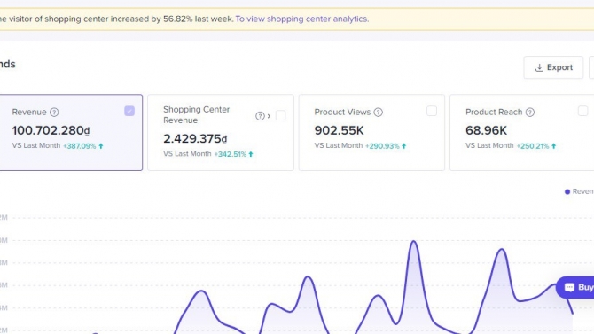The height and width of the screenshot is (334, 594).
Task: Click the Export button
Action: (x=553, y=67)
